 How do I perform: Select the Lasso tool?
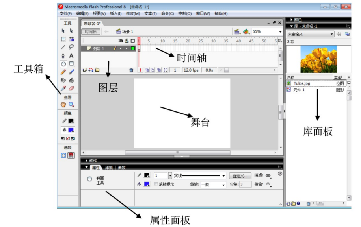[x=71, y=47]
